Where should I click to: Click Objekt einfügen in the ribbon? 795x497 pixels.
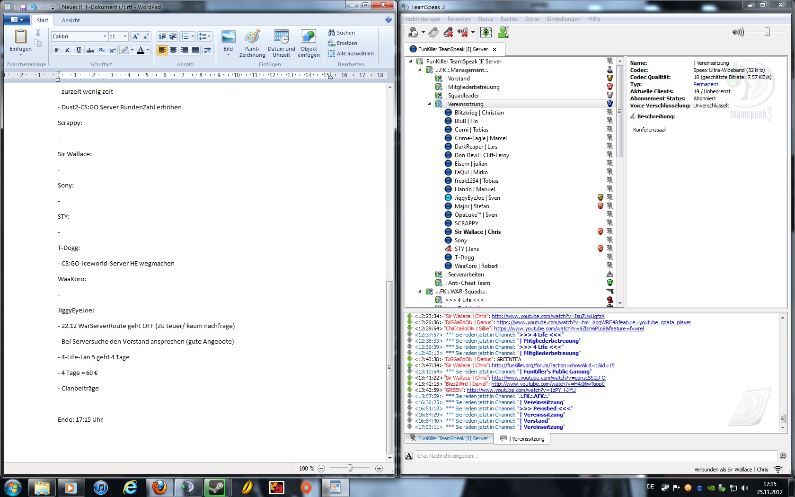(x=309, y=44)
